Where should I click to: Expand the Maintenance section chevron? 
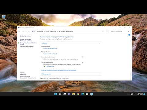coord(99,74)
